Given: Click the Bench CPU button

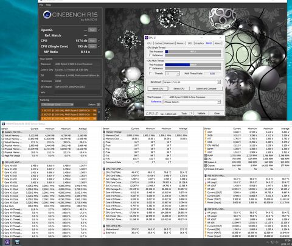Looking at the screenshot, I should point(158,89).
